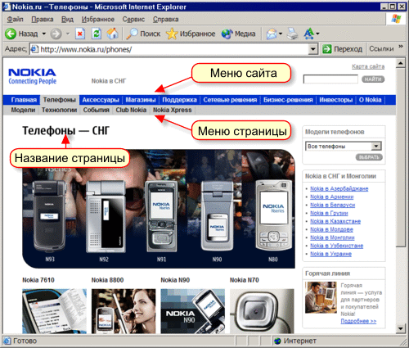
Task: Click the Nokia Connecting People logo
Action: (x=32, y=76)
